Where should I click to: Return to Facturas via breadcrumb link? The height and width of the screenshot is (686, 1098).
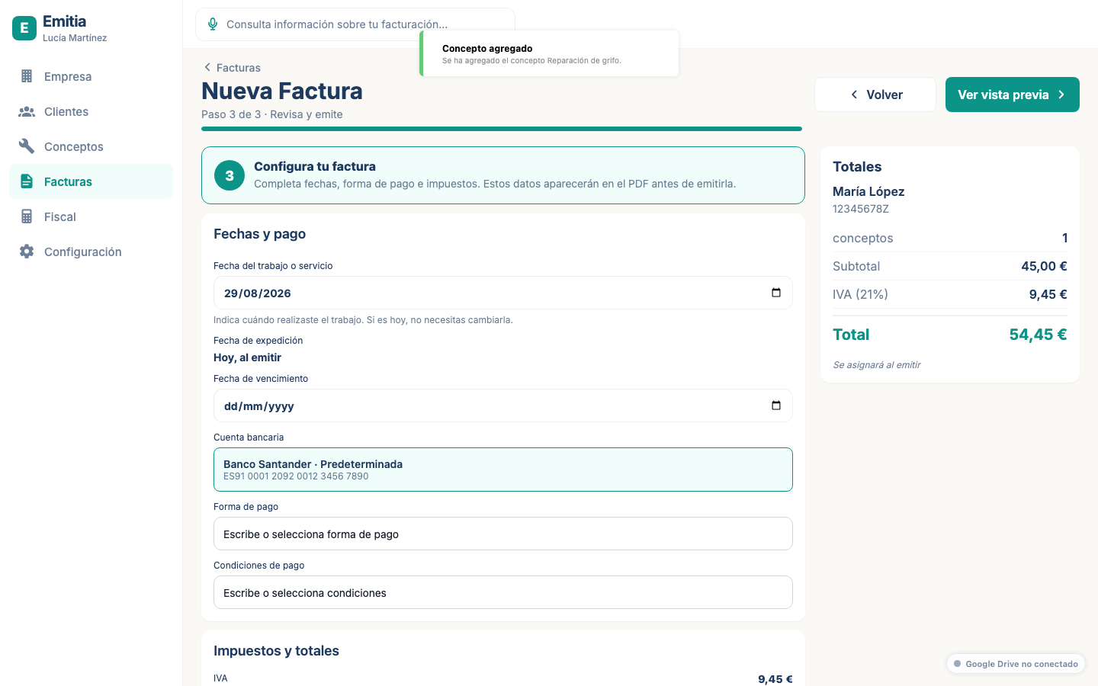point(232,68)
